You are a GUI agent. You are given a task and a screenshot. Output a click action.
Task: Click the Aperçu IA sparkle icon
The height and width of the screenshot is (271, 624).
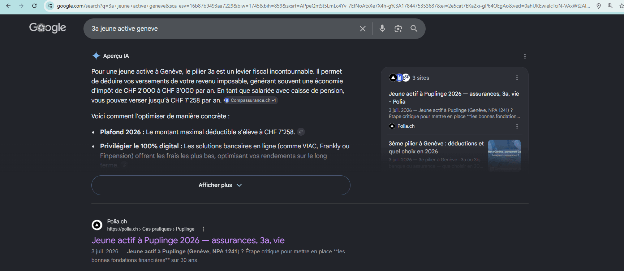(x=96, y=56)
